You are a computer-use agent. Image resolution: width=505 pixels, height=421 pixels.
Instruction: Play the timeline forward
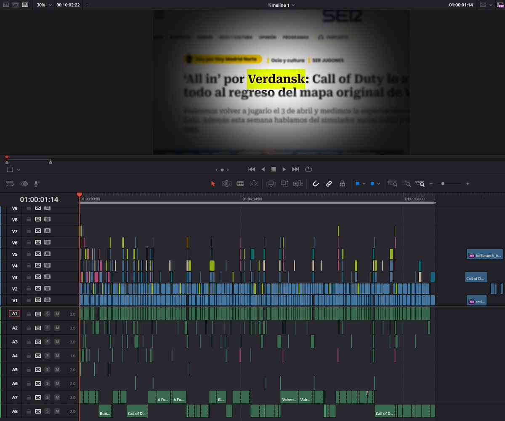tap(284, 169)
